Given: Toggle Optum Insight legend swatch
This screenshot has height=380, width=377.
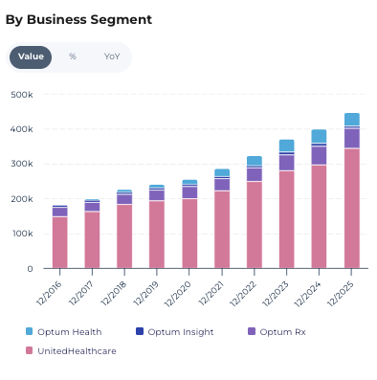Looking at the screenshot, I should click(x=140, y=331).
